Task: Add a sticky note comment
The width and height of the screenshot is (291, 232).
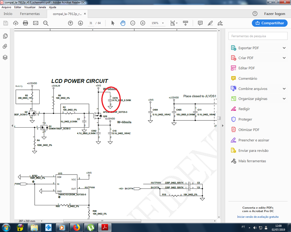Action: pos(200,23)
